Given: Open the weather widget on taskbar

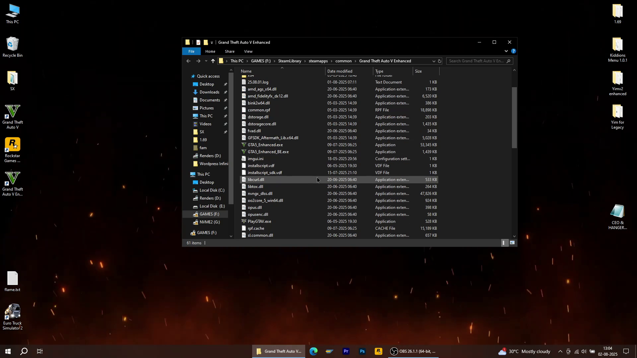Looking at the screenshot, I should (525, 351).
